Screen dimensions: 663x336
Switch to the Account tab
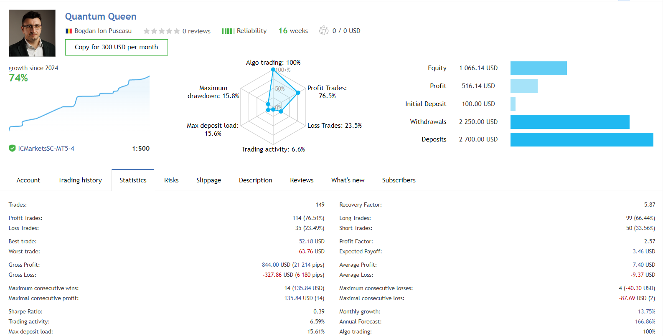pos(28,180)
